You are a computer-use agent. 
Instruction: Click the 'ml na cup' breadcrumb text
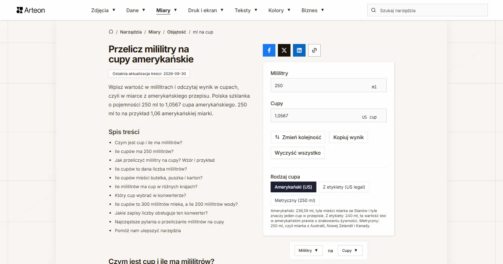point(203,32)
